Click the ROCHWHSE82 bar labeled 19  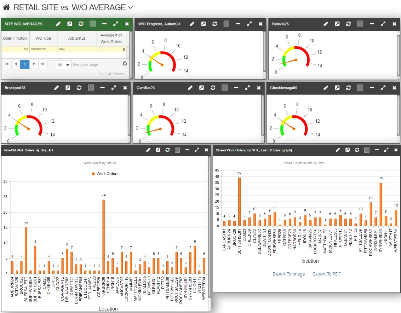click(371, 214)
